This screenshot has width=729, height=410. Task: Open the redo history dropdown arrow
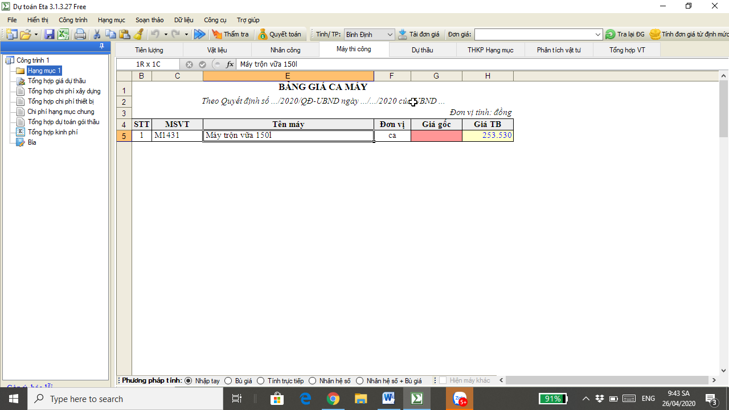coord(186,34)
